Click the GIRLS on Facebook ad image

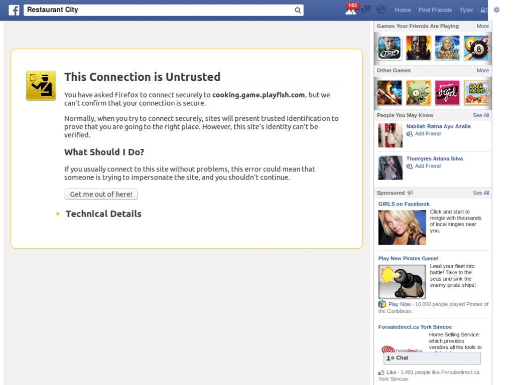(x=402, y=228)
